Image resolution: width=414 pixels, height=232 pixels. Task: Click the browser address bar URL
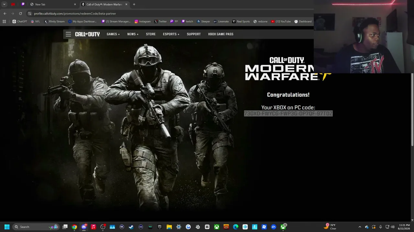pyautogui.click(x=75, y=14)
